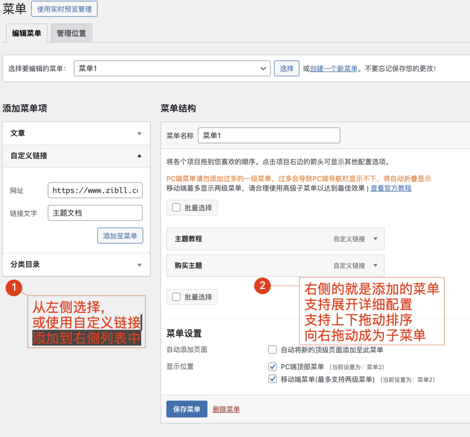Open the 选择要编辑的菜单 dropdown
Viewport: 470px width, 437px height.
[x=172, y=68]
